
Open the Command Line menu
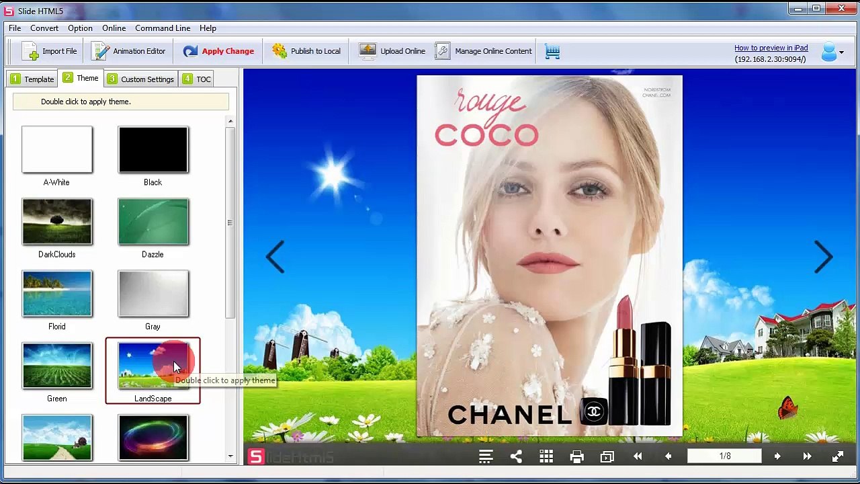pos(163,28)
